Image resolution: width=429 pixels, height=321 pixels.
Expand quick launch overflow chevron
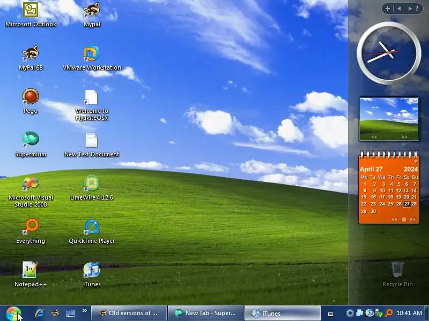[84, 311]
